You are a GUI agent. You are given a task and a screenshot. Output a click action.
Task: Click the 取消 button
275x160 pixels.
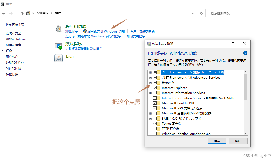(238, 141)
